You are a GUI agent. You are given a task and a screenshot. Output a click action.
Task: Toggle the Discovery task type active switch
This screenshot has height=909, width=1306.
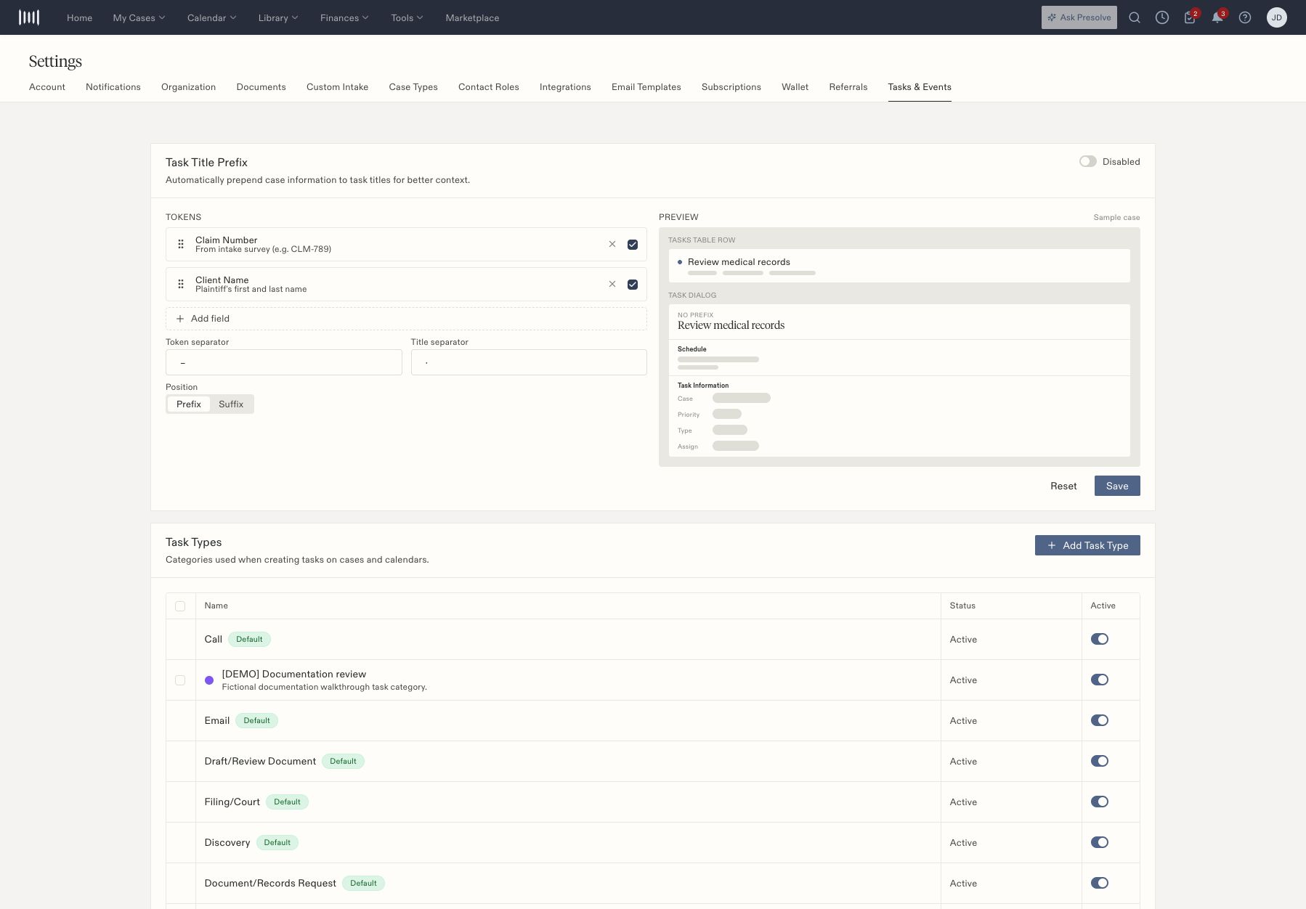tap(1100, 843)
